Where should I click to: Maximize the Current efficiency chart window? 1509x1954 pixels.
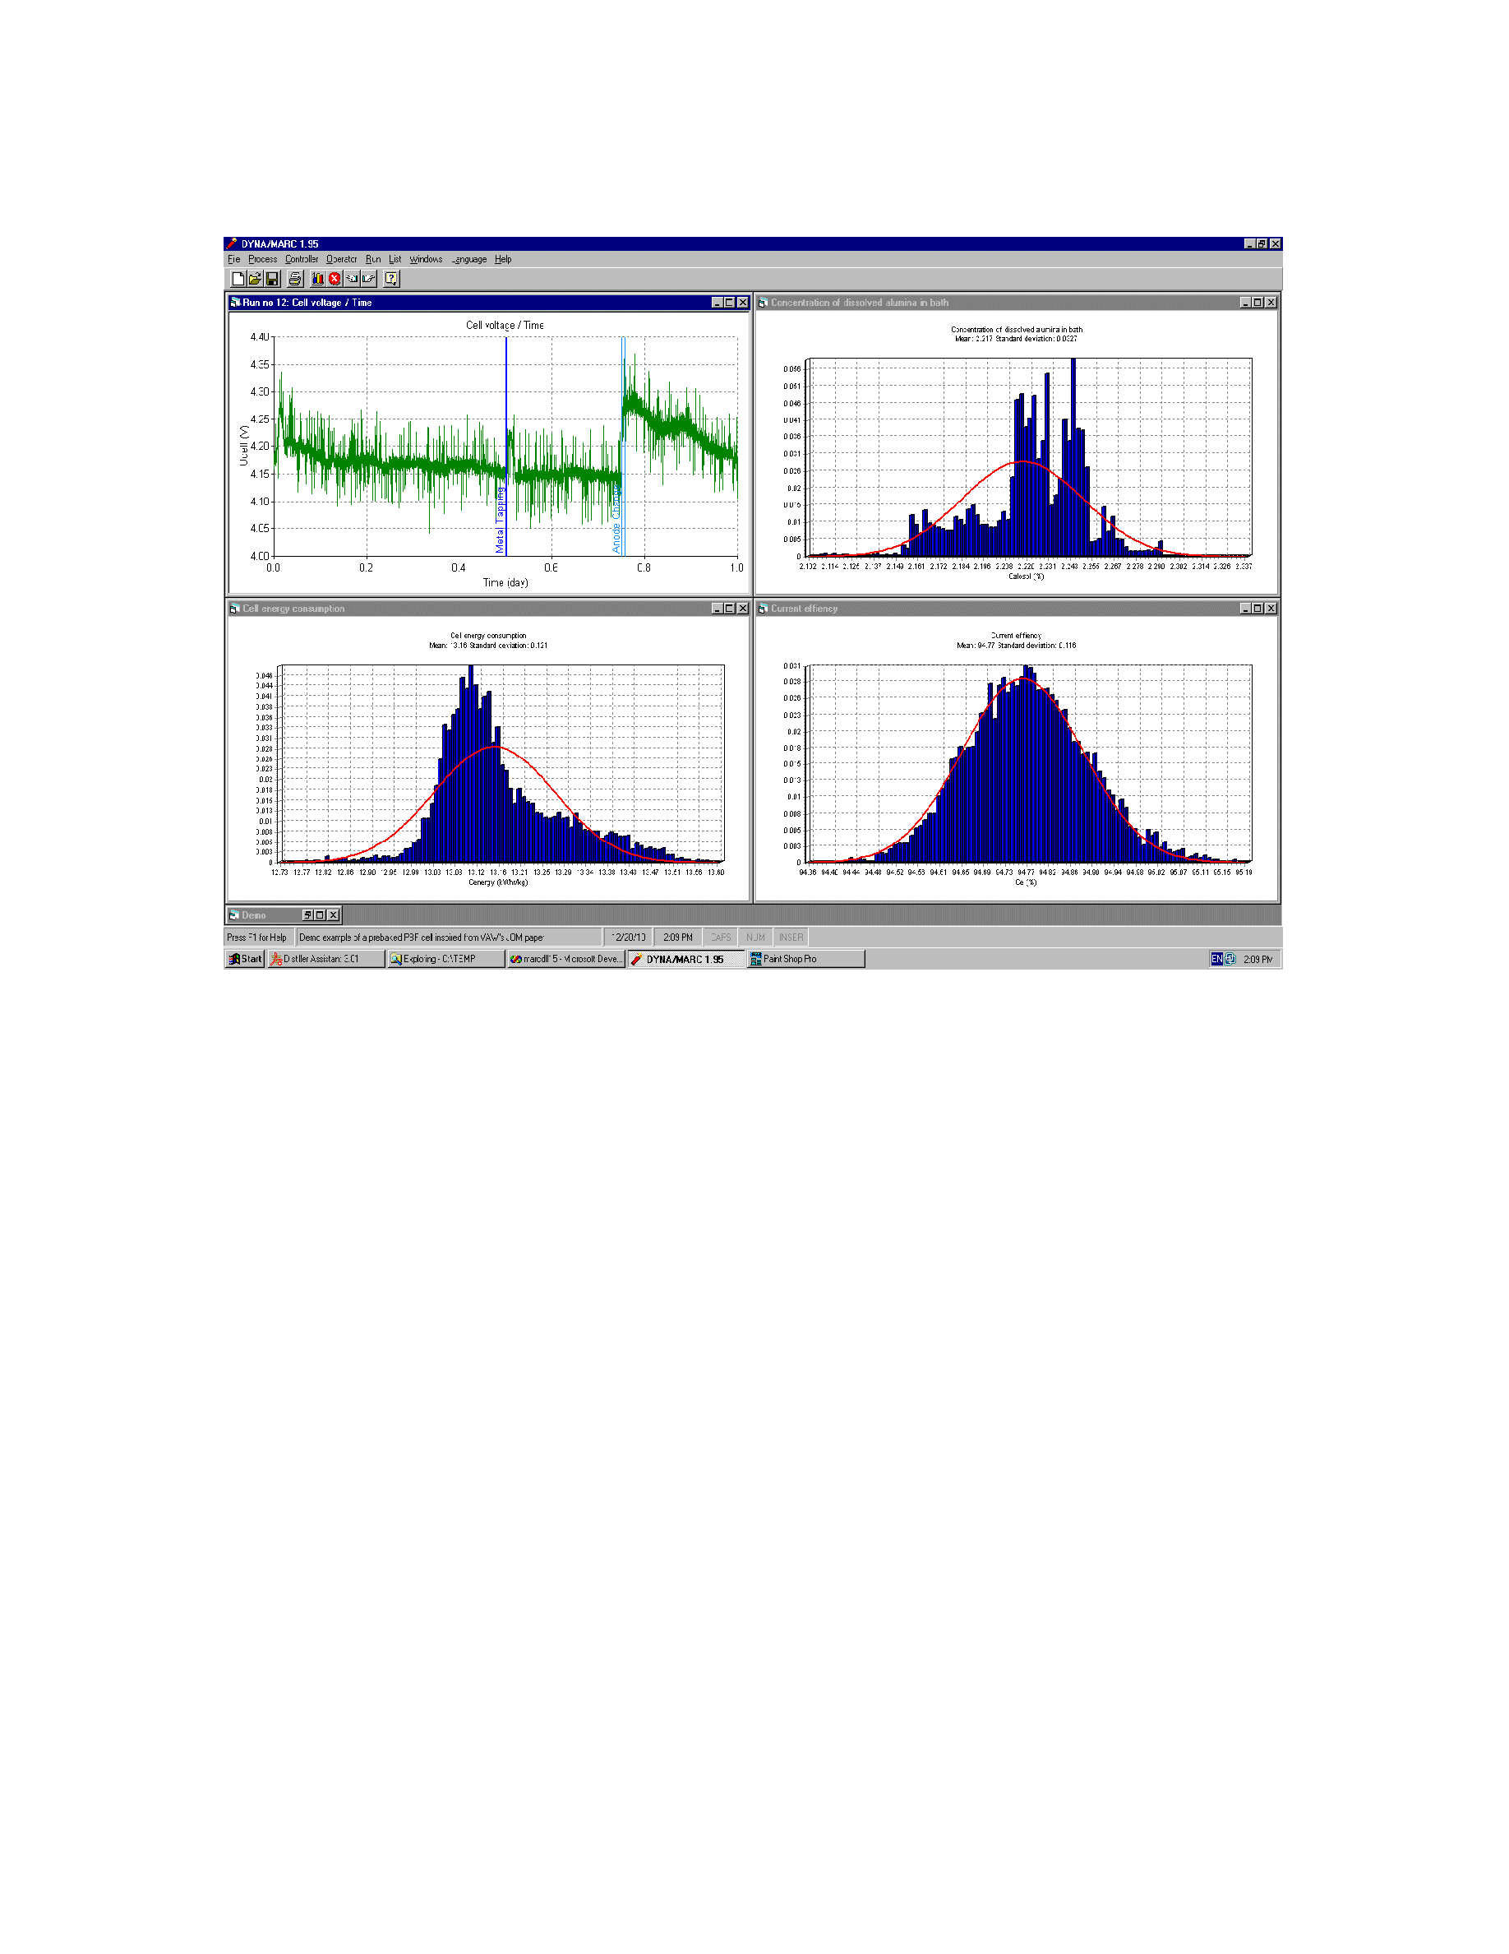pos(1257,609)
